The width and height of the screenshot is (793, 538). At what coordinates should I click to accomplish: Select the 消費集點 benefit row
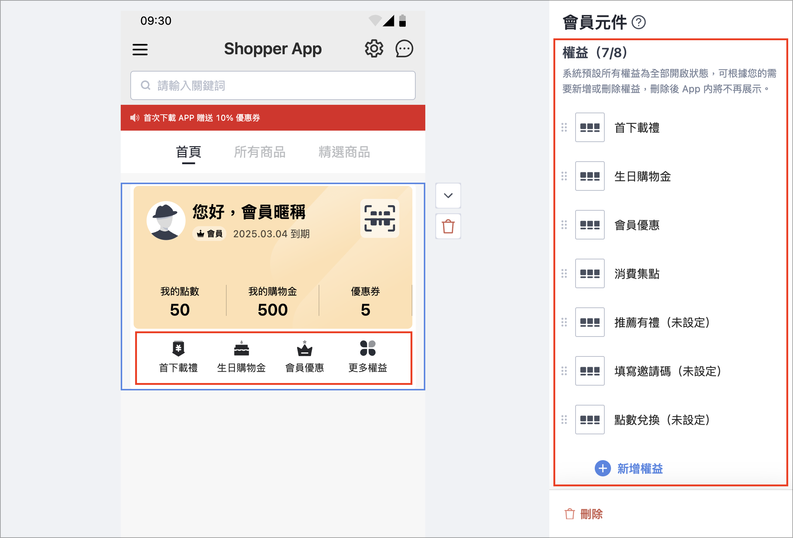[x=637, y=274]
